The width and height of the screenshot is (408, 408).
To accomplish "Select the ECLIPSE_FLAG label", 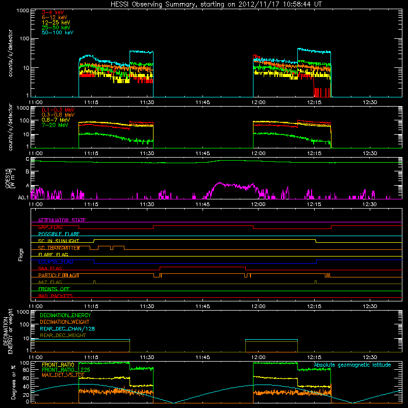I will pyautogui.click(x=56, y=262).
